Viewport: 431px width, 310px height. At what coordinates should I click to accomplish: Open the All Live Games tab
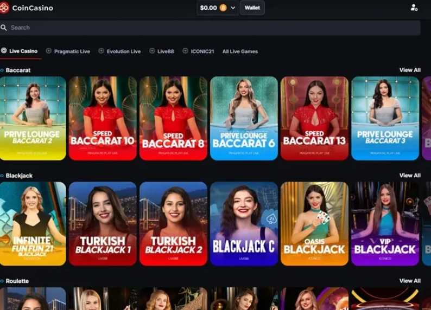240,51
